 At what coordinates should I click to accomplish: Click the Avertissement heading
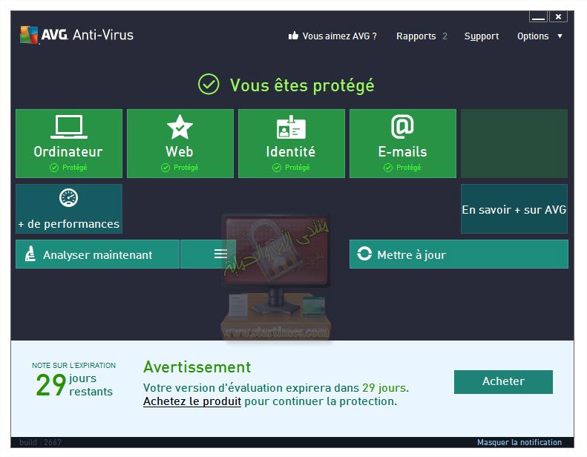tap(197, 367)
